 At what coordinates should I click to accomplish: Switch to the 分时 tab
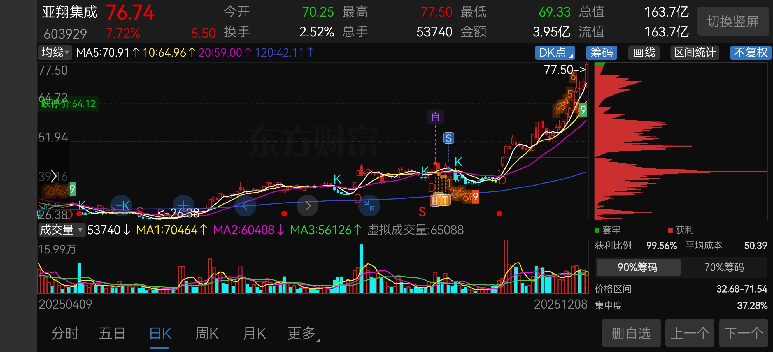(65, 334)
